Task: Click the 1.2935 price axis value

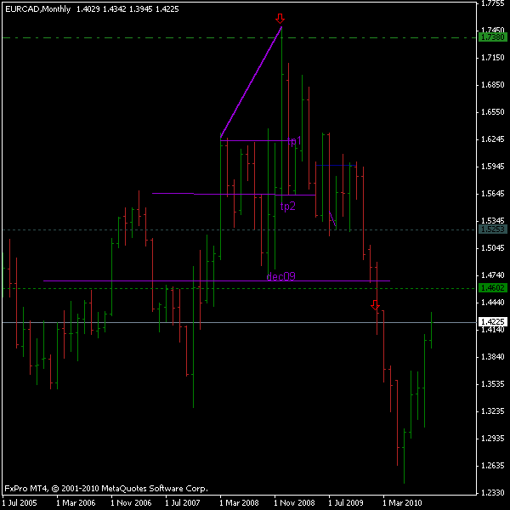Action: [492, 438]
